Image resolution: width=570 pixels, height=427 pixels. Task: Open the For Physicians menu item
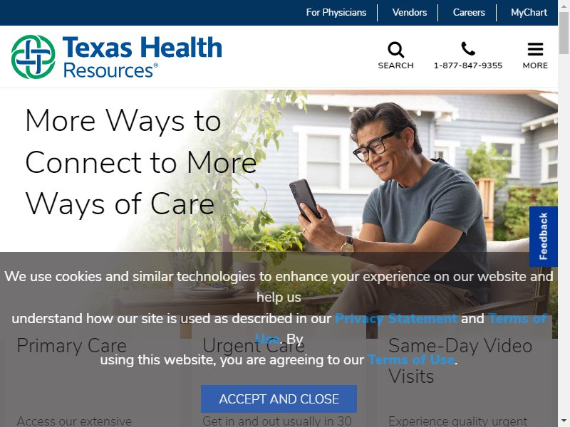(336, 12)
